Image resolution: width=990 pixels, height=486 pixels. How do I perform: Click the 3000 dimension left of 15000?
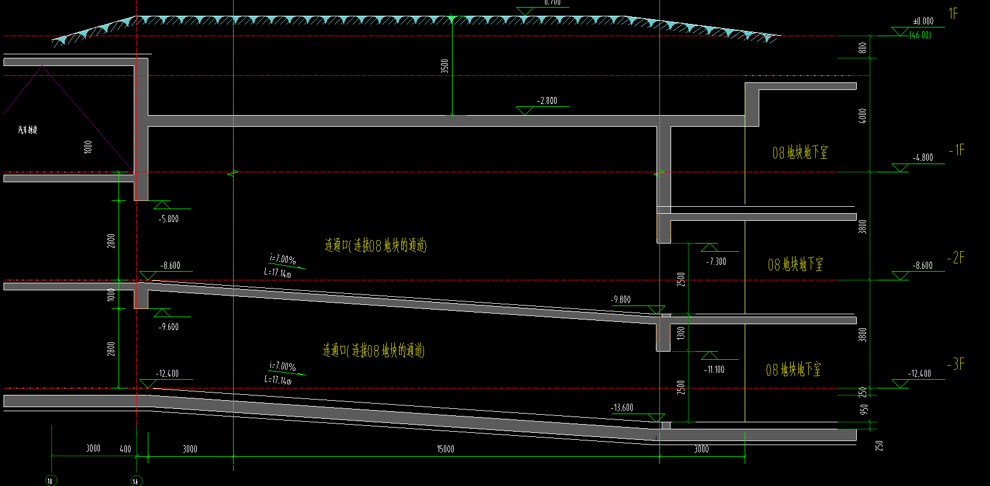[190, 449]
